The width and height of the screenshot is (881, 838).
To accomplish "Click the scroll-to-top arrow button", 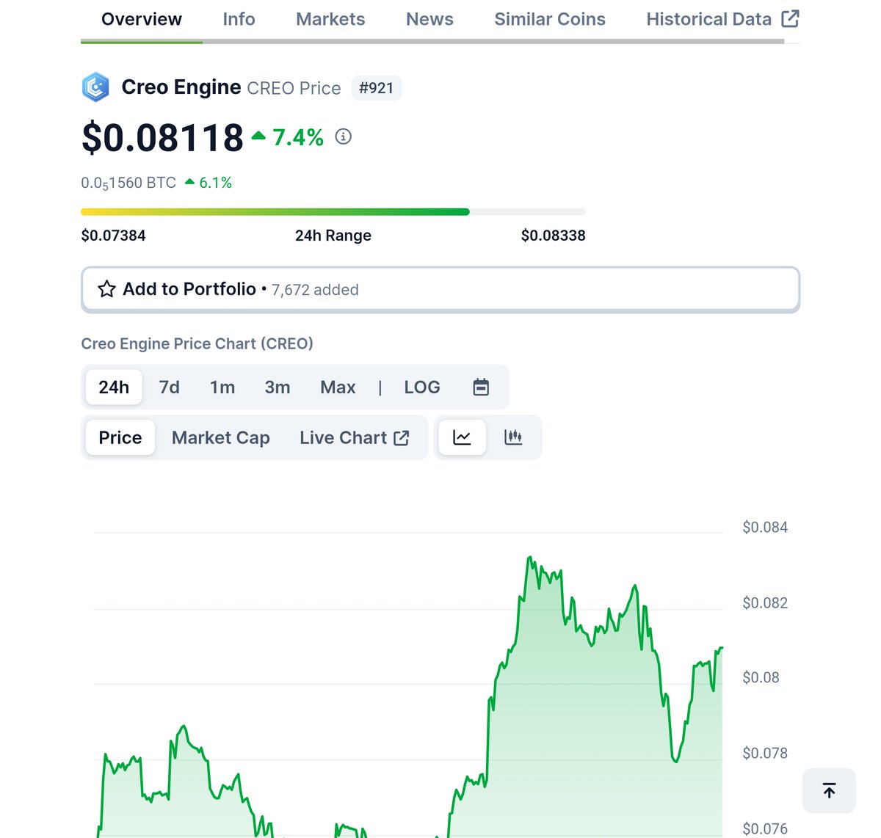I will (829, 791).
